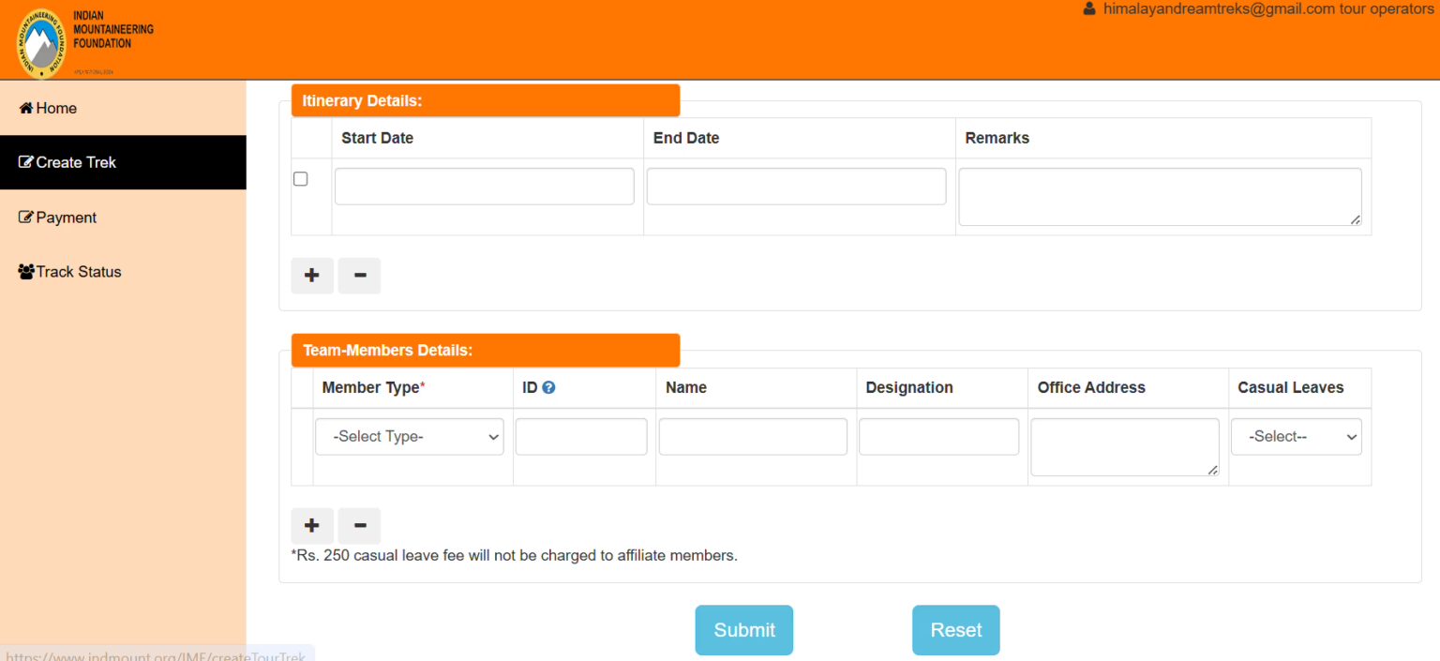Click the Office Address text area
This screenshot has width=1440, height=661.
pos(1125,447)
